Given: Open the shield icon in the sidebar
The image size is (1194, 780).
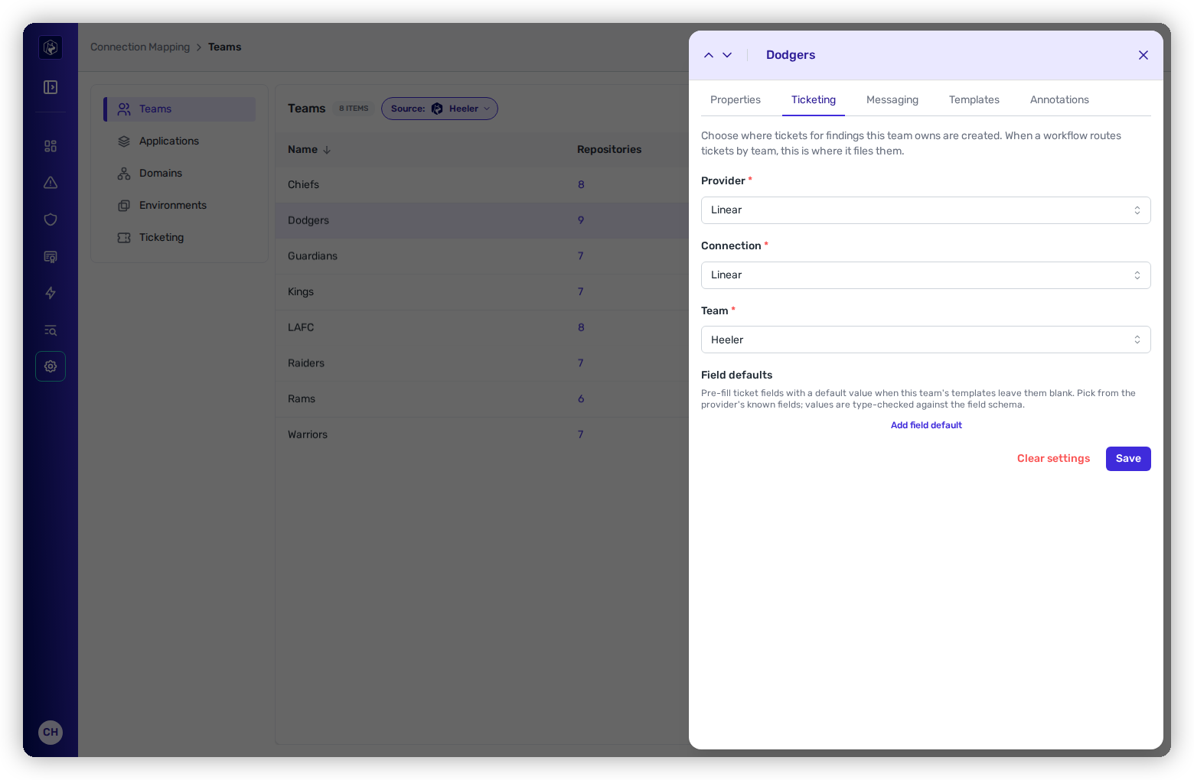Looking at the screenshot, I should [51, 219].
